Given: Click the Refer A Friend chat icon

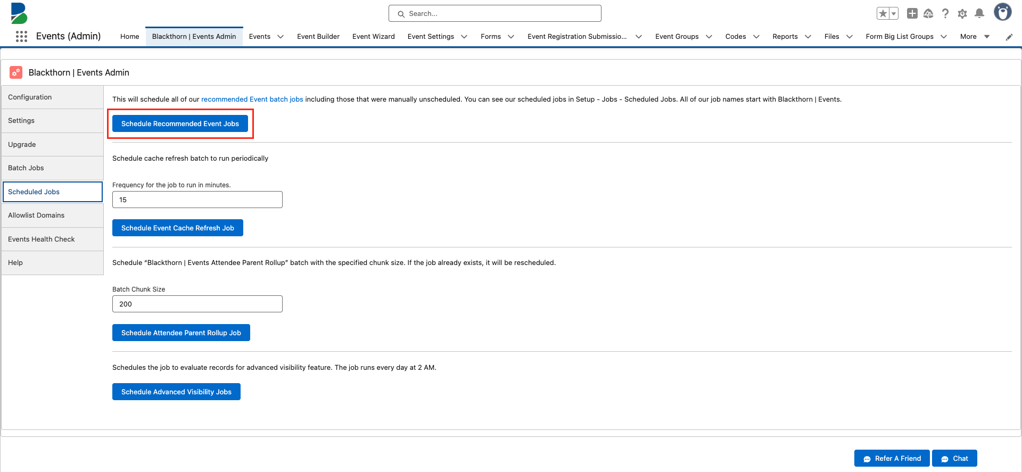Looking at the screenshot, I should pos(867,459).
